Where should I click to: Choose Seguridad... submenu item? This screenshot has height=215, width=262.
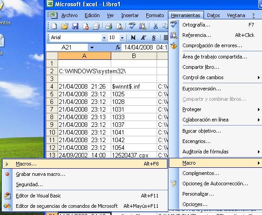coord(85,184)
